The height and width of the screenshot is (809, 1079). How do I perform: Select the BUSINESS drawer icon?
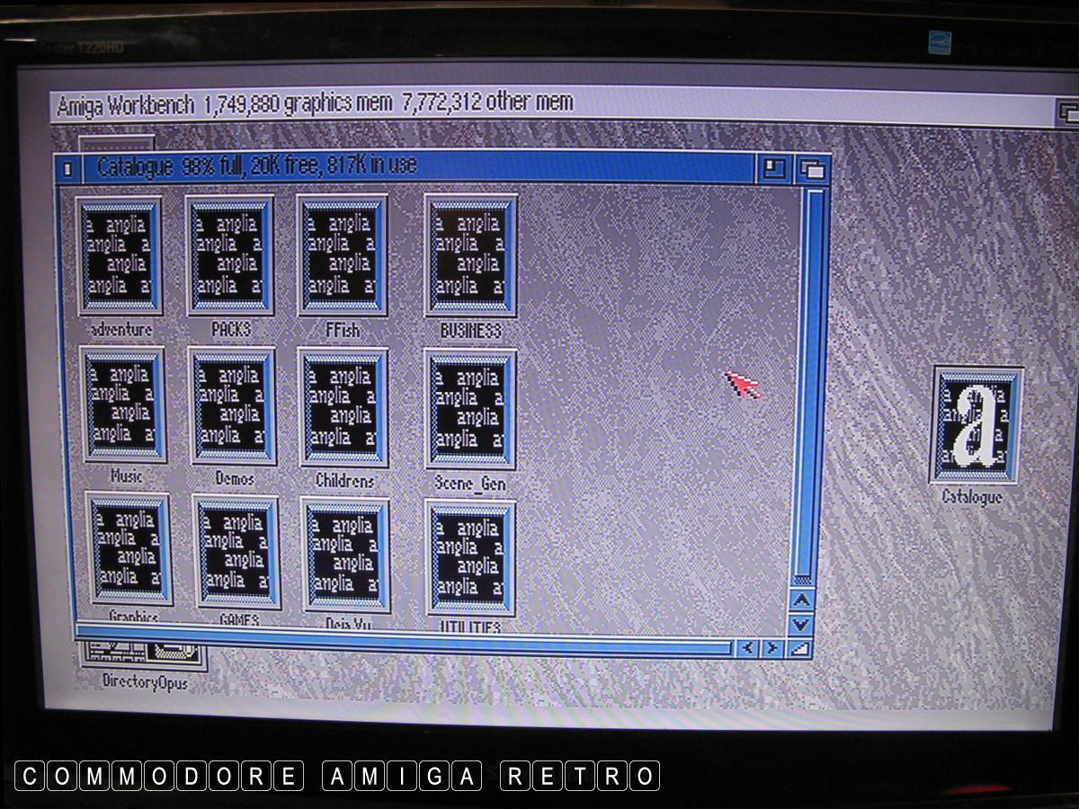(470, 256)
